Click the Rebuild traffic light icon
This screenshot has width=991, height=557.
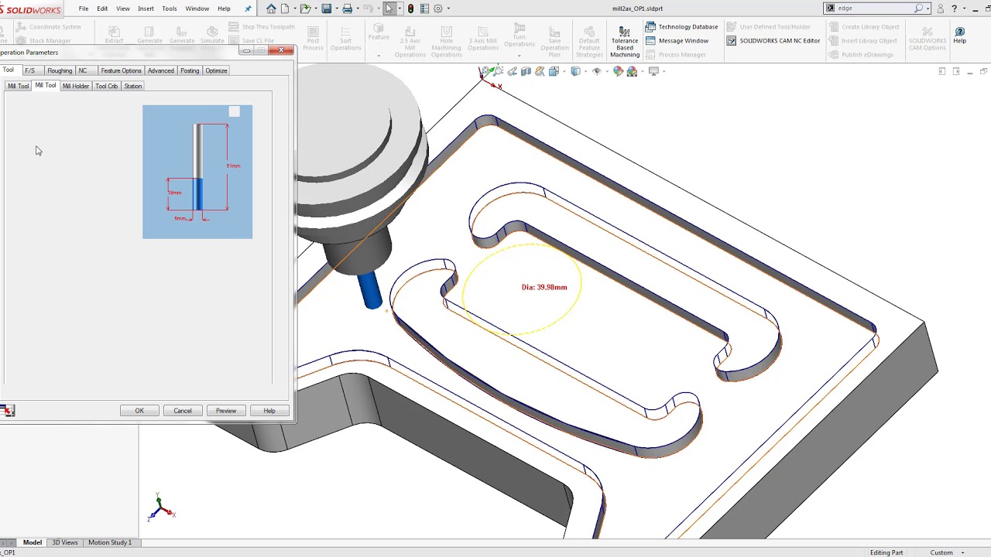tap(410, 9)
